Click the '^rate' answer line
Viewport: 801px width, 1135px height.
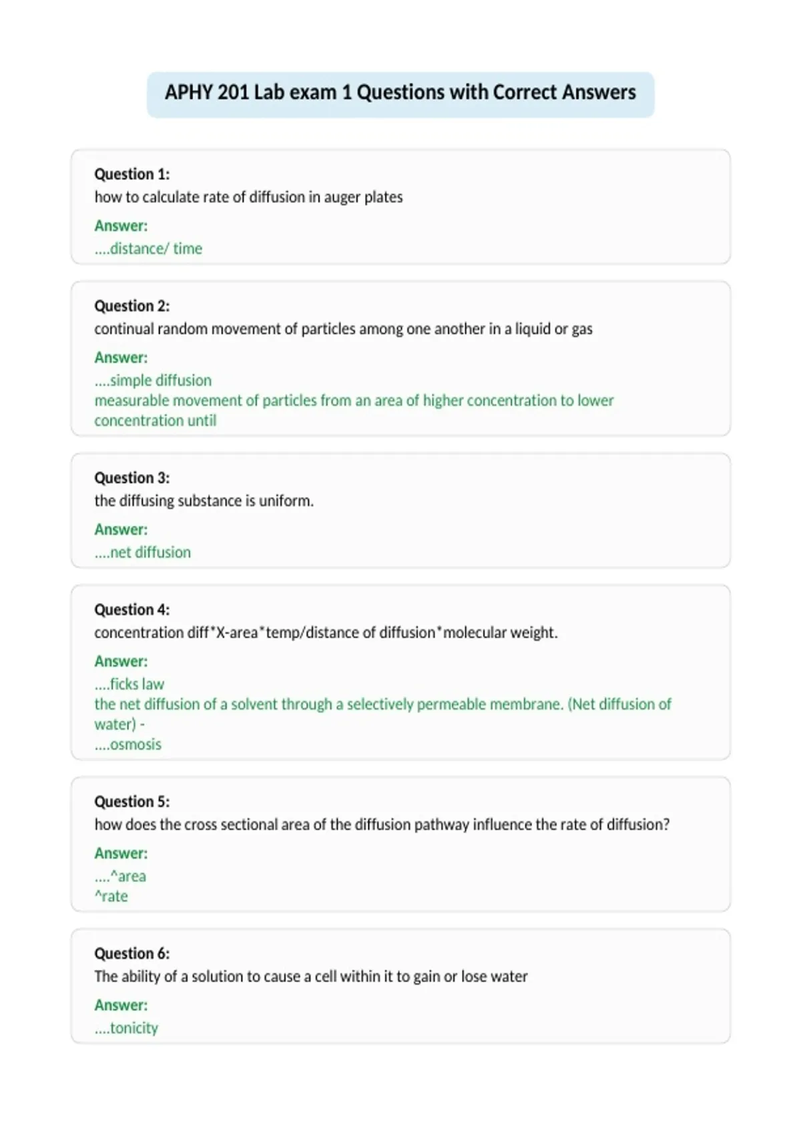point(111,896)
